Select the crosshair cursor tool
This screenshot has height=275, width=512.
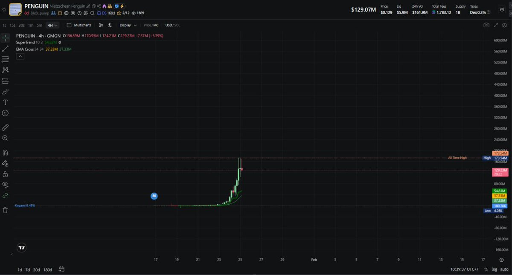point(6,38)
